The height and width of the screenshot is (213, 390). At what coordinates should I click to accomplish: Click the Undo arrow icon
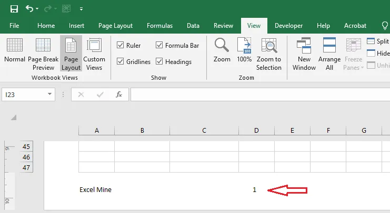click(x=29, y=9)
